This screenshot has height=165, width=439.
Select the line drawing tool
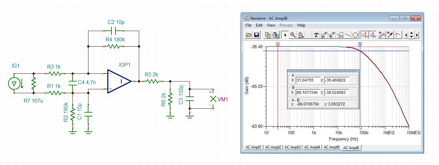(x=348, y=35)
